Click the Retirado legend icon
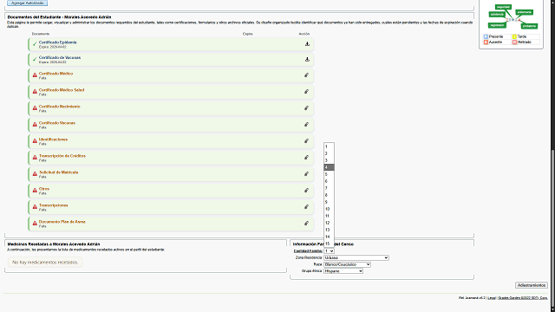Screen dimensions: 555x312 tap(514, 42)
